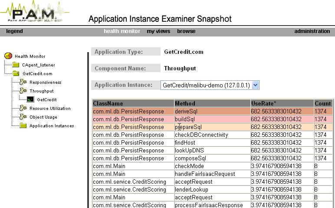
Task: Click the composeSql method cell
Action: pos(212,158)
